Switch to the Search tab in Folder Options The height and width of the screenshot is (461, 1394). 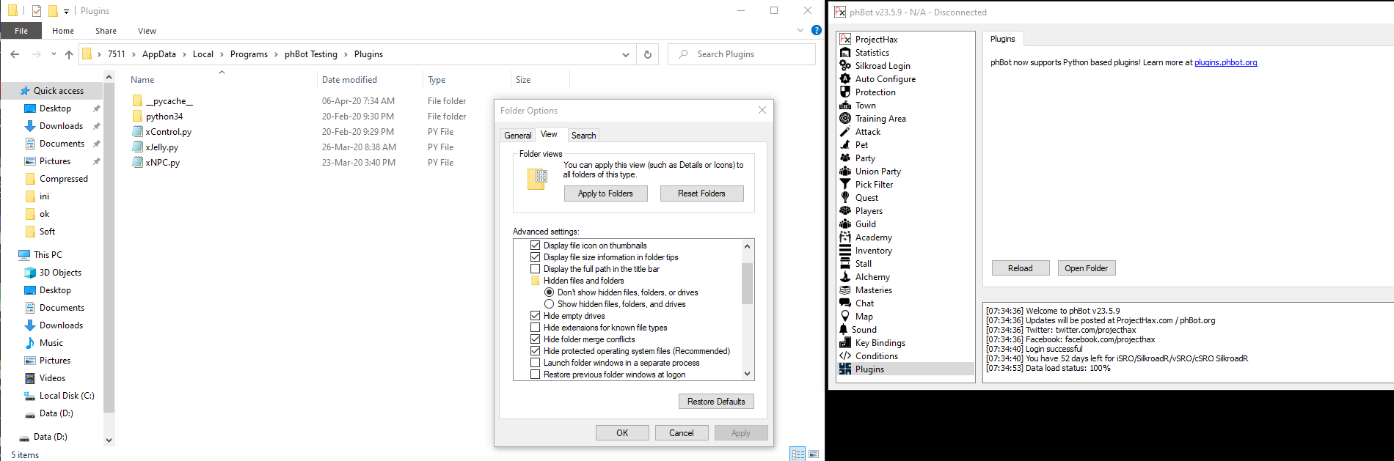[x=583, y=136]
